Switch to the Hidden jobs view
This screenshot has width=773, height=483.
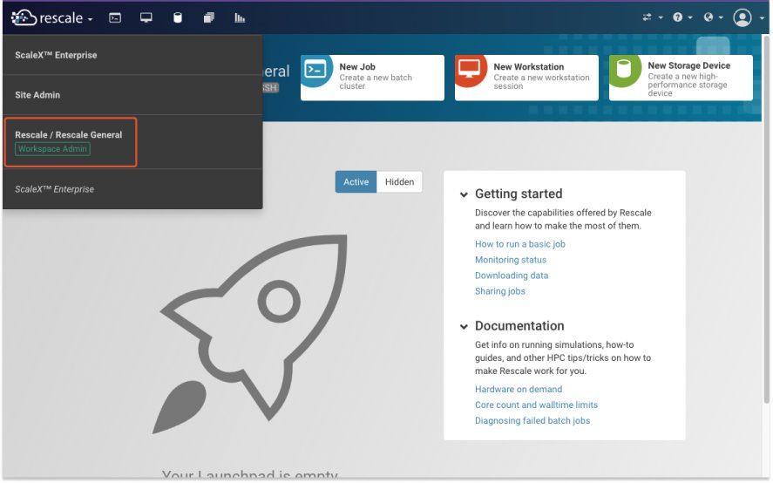[399, 182]
